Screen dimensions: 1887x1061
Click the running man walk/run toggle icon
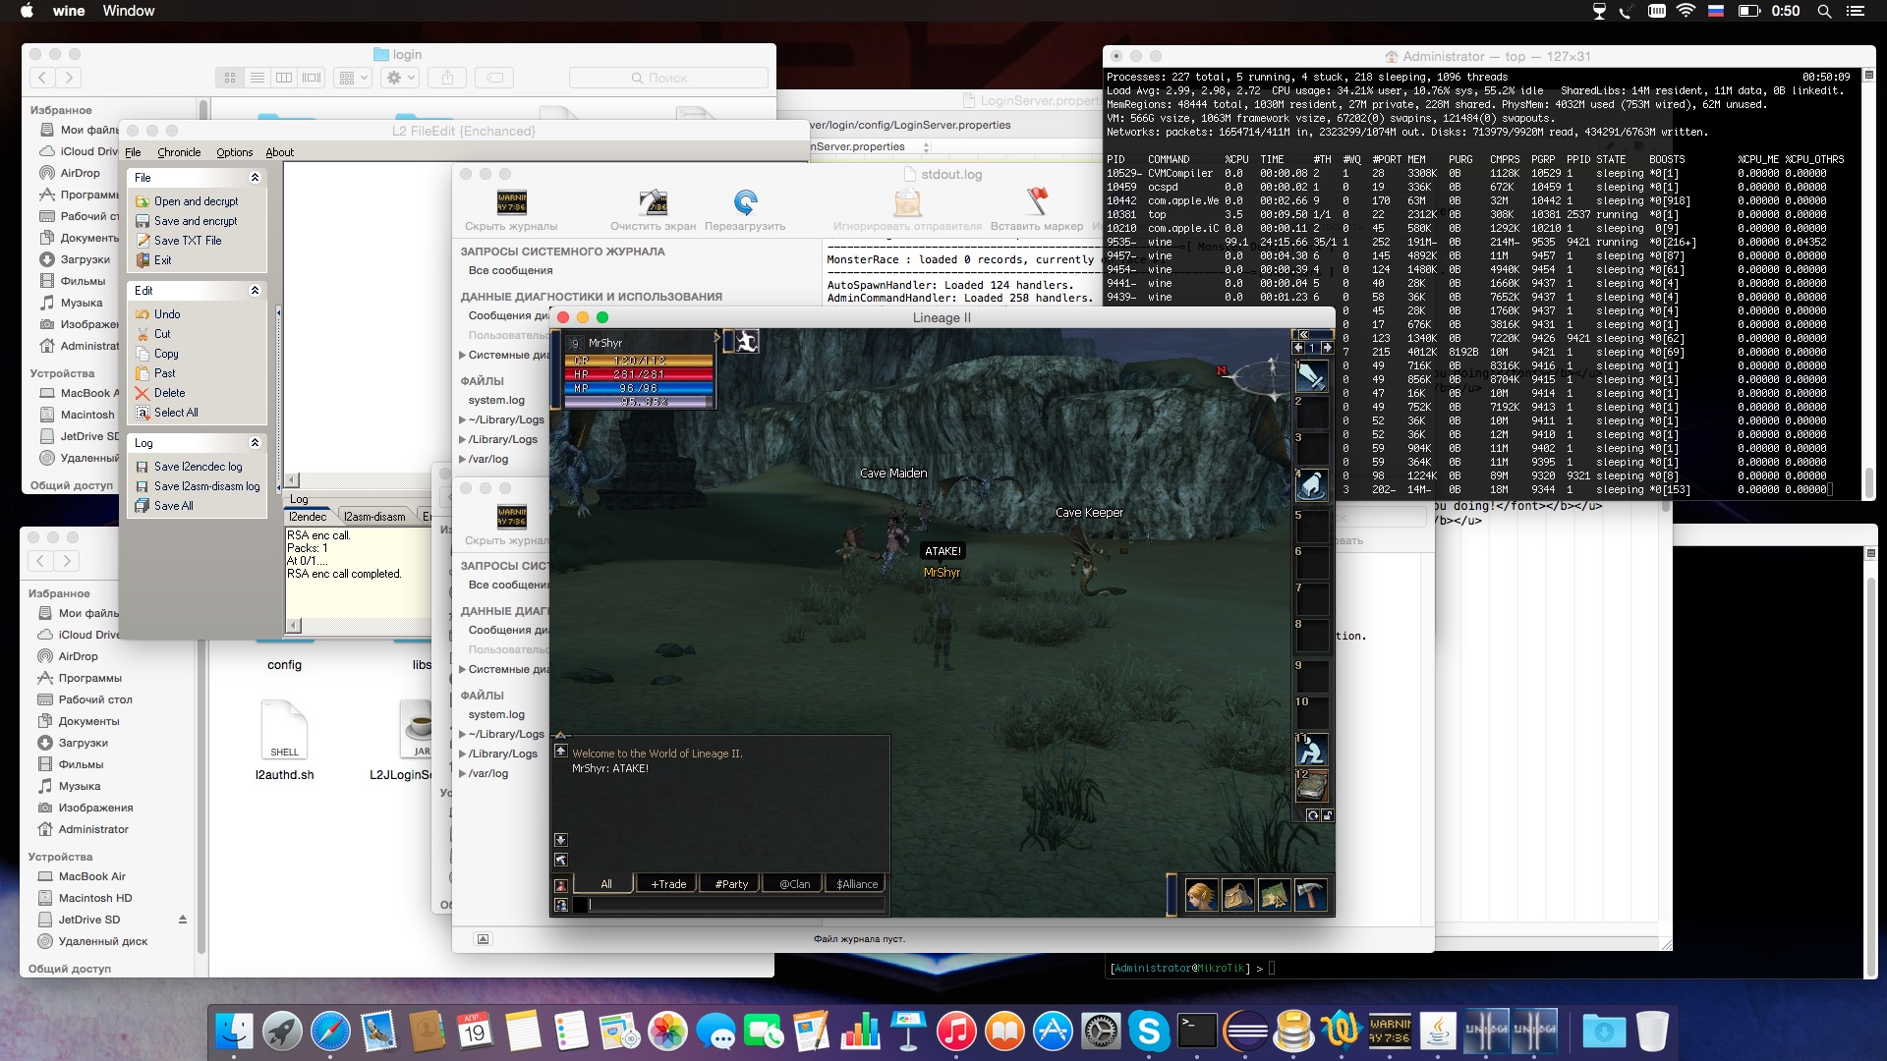pyautogui.click(x=747, y=341)
